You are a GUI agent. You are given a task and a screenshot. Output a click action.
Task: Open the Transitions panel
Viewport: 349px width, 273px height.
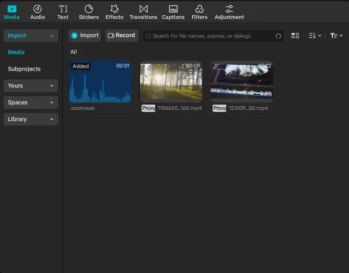click(143, 12)
